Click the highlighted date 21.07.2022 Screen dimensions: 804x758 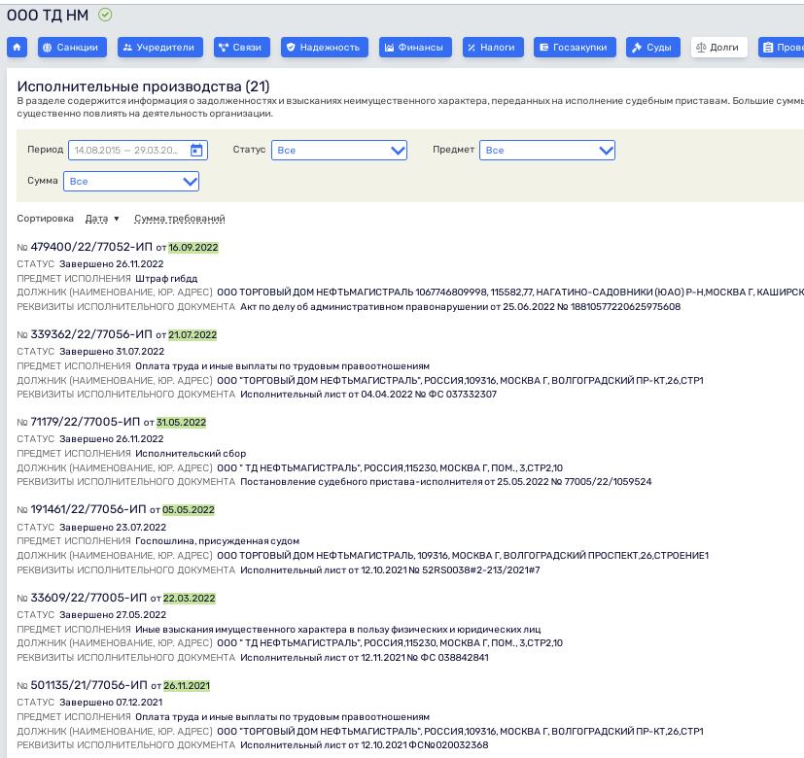click(192, 335)
